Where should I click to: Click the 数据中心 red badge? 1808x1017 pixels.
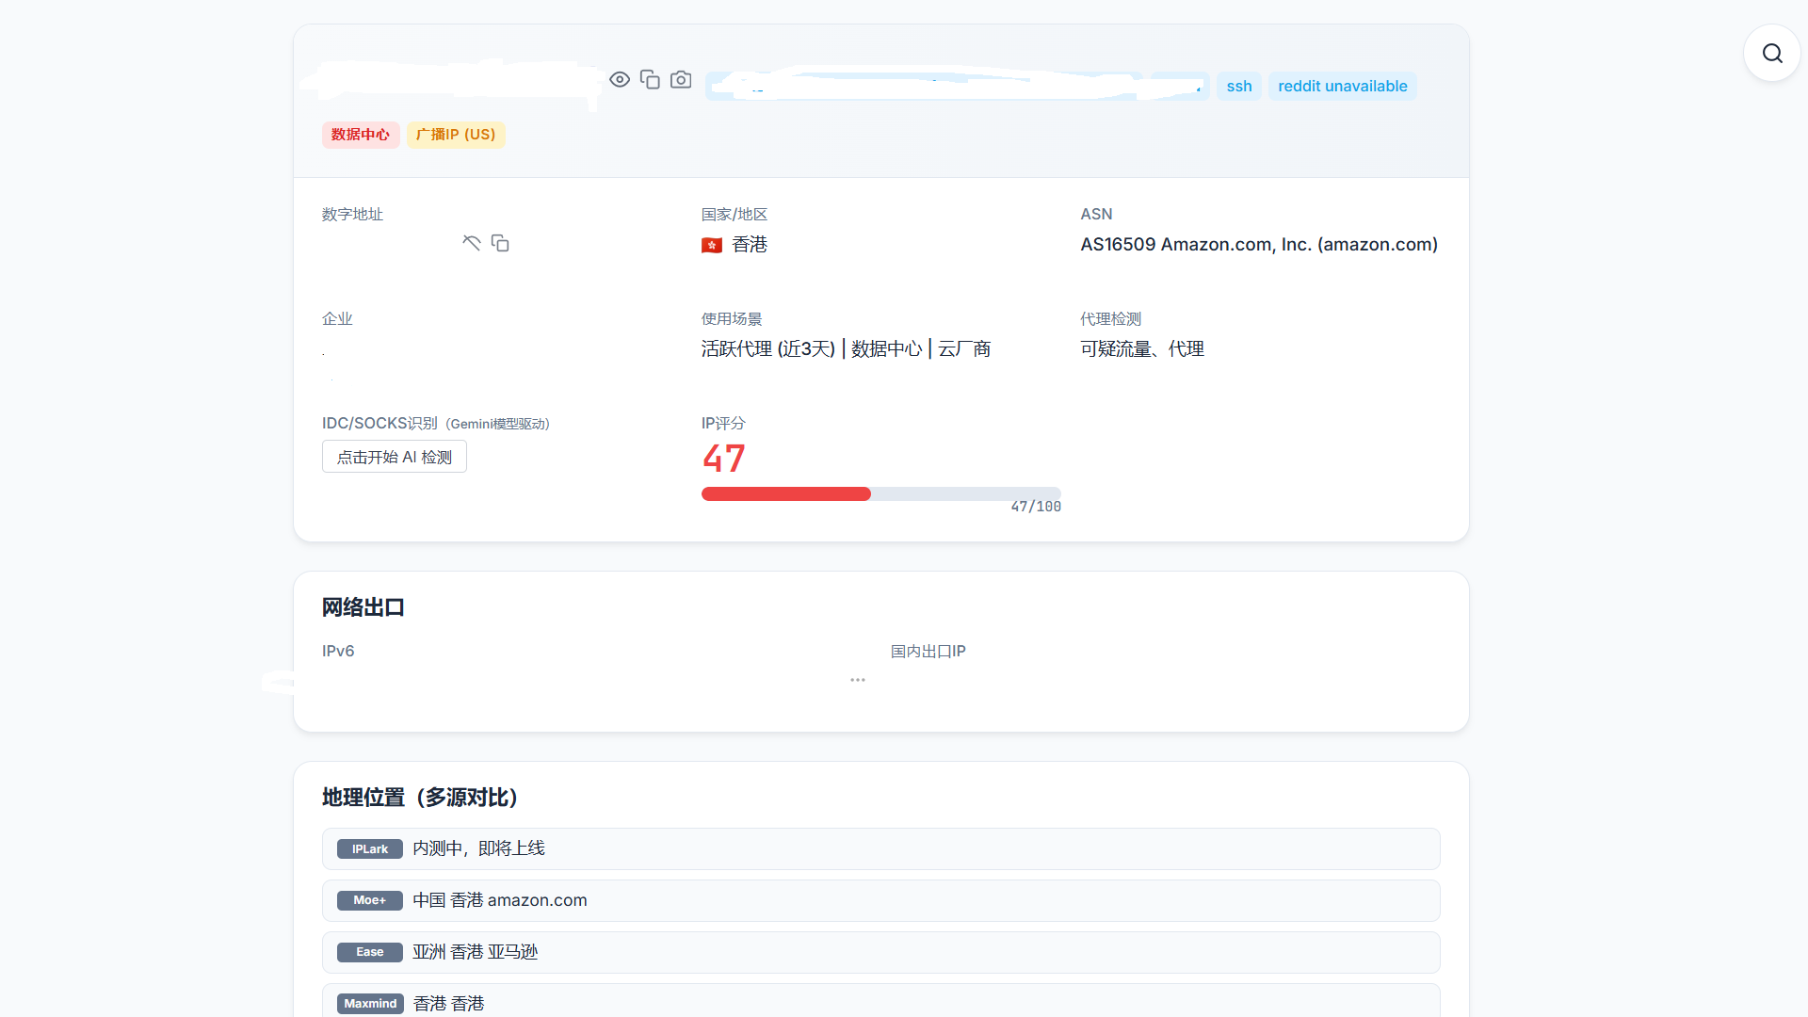click(x=361, y=135)
